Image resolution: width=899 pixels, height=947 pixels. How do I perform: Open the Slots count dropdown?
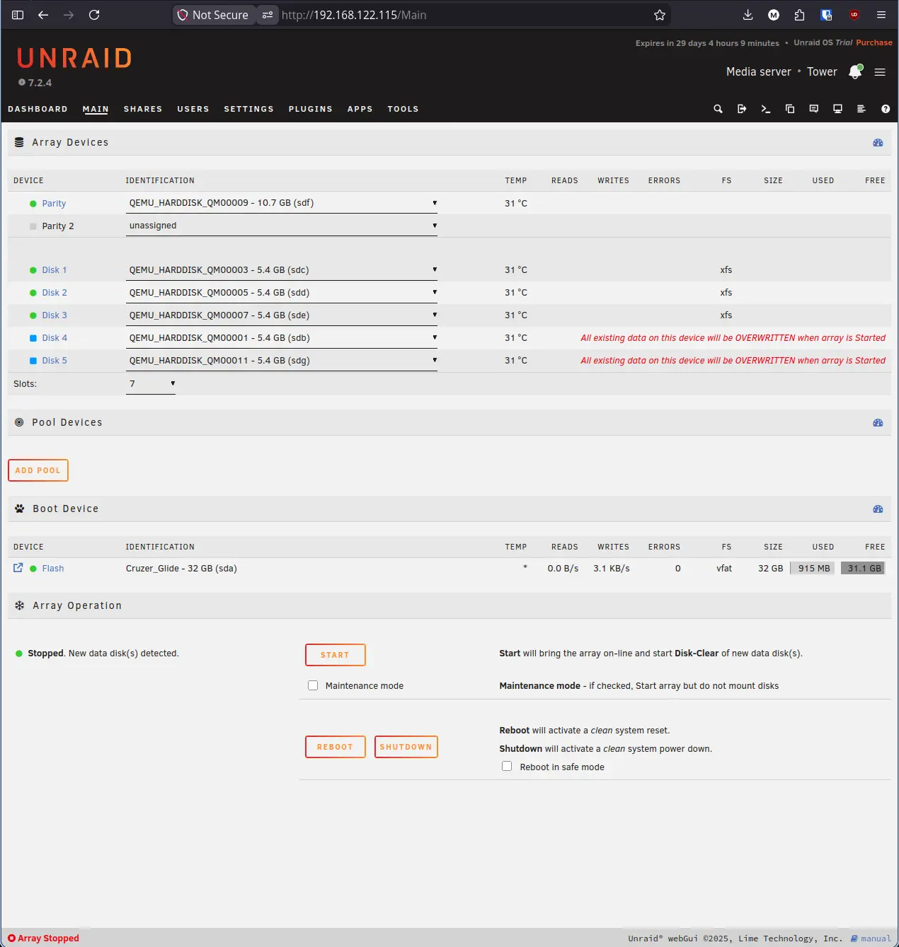pyautogui.click(x=151, y=384)
